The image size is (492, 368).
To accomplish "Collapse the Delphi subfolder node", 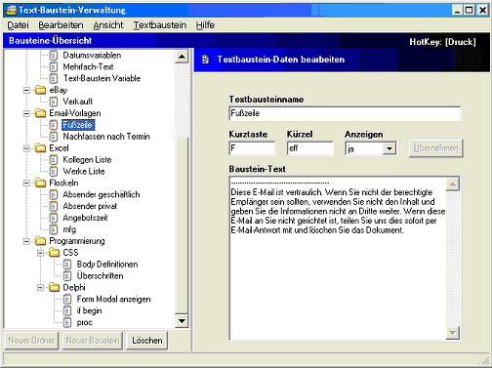I will point(40,287).
